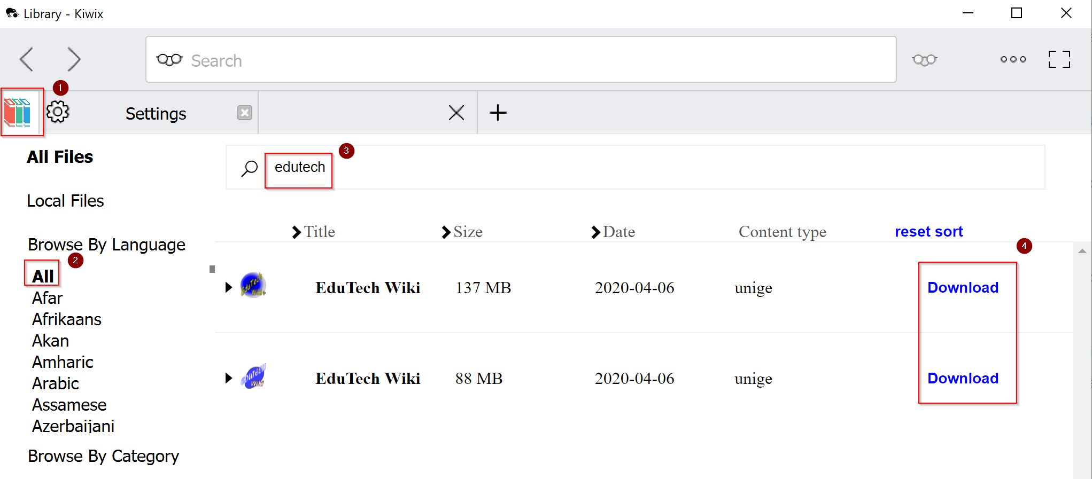Sort list by Size column
This screenshot has height=479, width=1092.
462,232
